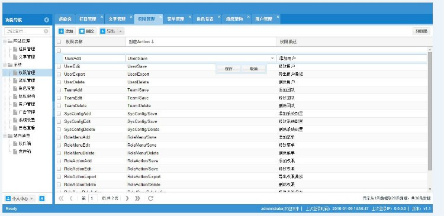444x216 pixels.
Task: Check the RoleMenuEdit row checkbox
Action: [x=59, y=145]
